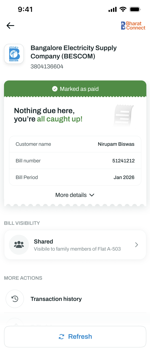Image resolution: width=150 pixels, height=350 pixels.
Task: Tap the Marked as paid banner
Action: click(x=75, y=89)
